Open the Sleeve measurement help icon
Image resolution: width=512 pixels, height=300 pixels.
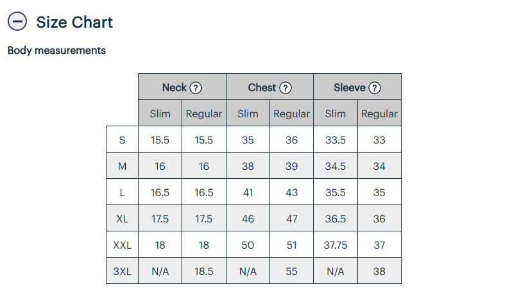pos(375,88)
